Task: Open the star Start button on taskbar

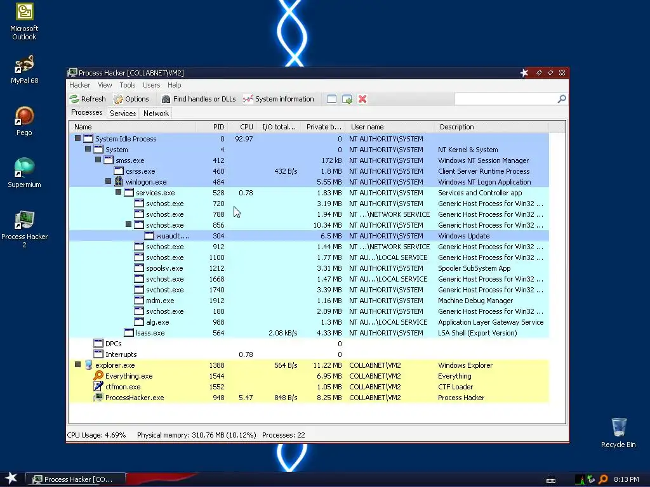Action: (11, 478)
